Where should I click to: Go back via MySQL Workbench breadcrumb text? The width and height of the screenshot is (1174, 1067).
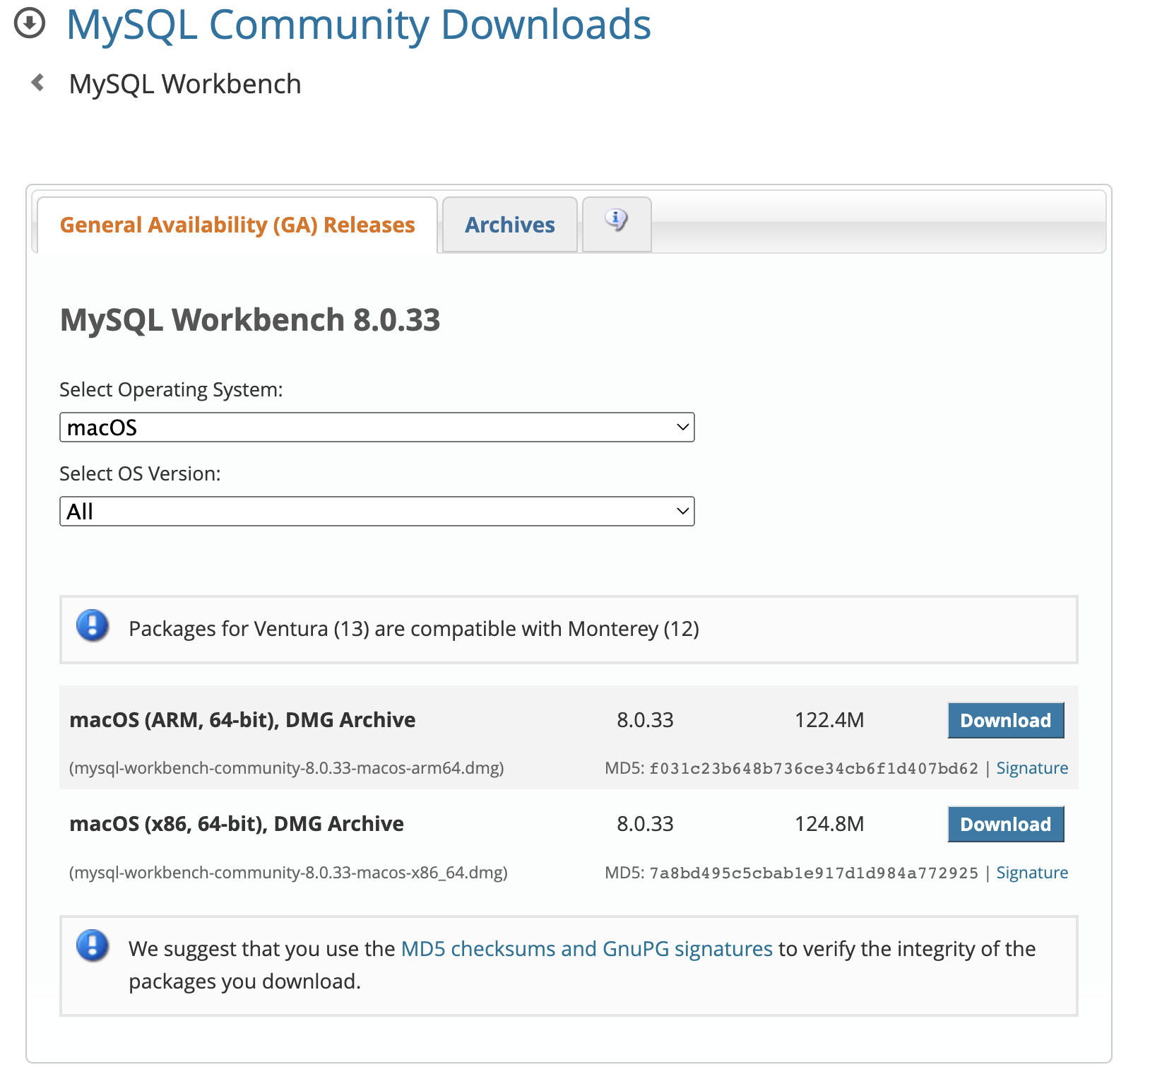[185, 83]
